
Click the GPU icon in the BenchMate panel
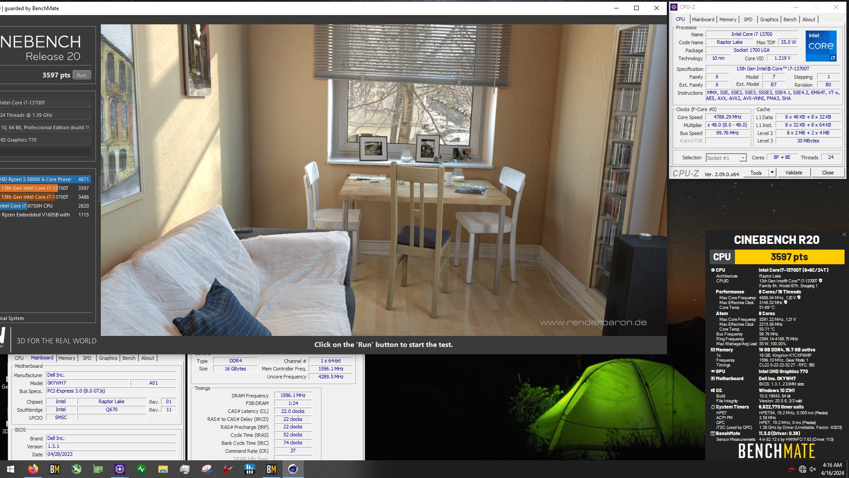(713, 371)
